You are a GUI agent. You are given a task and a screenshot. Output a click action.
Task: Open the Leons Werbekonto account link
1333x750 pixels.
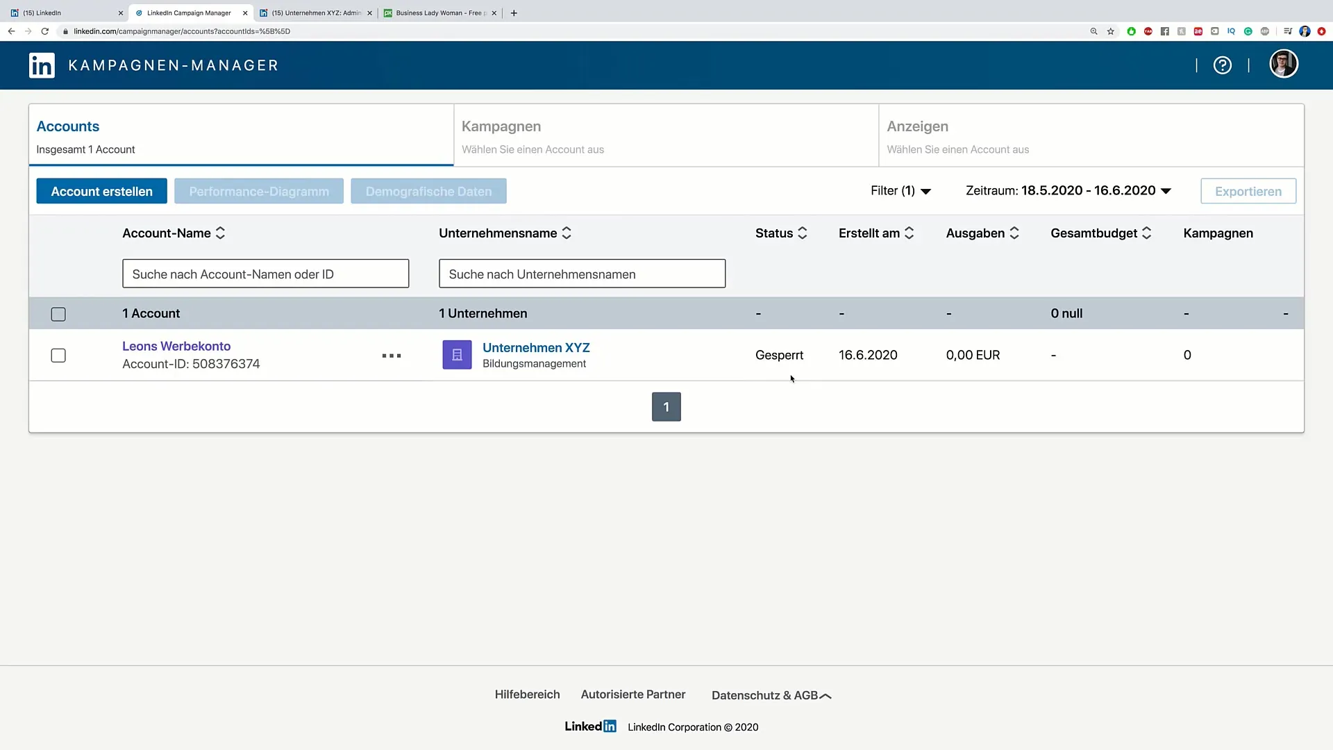pos(176,346)
